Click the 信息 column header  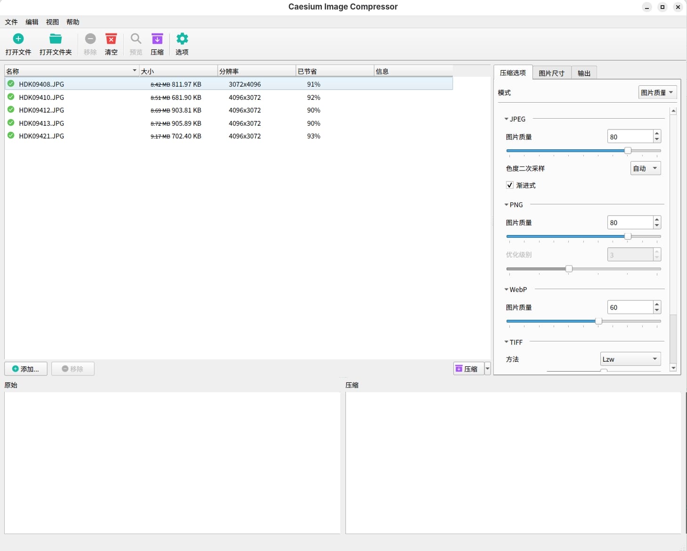[413, 71]
